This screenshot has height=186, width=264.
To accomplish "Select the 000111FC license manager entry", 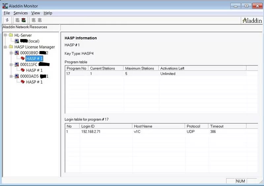I will tap(35, 65).
